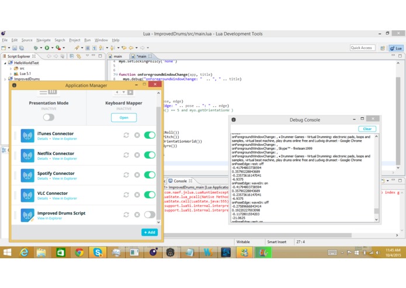Navigate back with the yellow back arrow
Screen dimensions: 406x288
point(131,48)
